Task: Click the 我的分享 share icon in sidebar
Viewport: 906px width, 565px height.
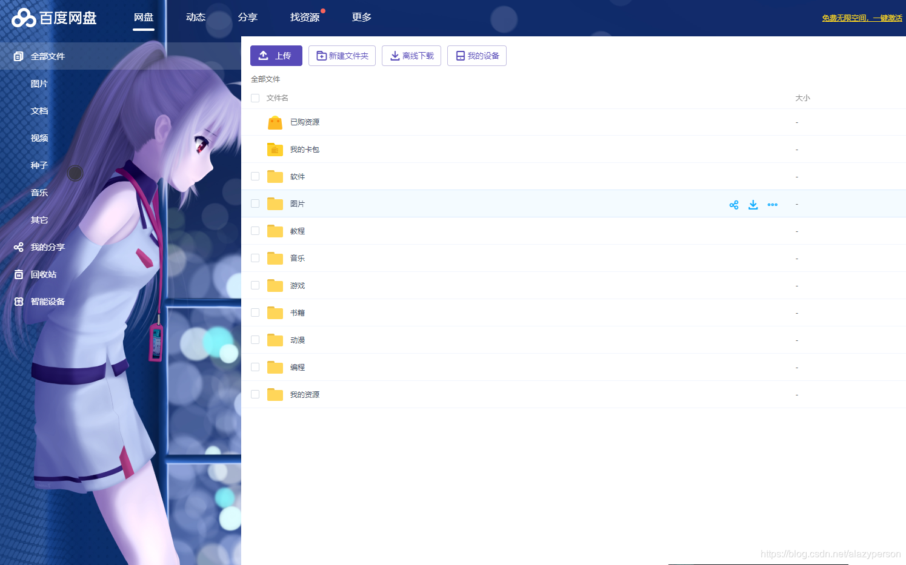Action: click(x=19, y=247)
